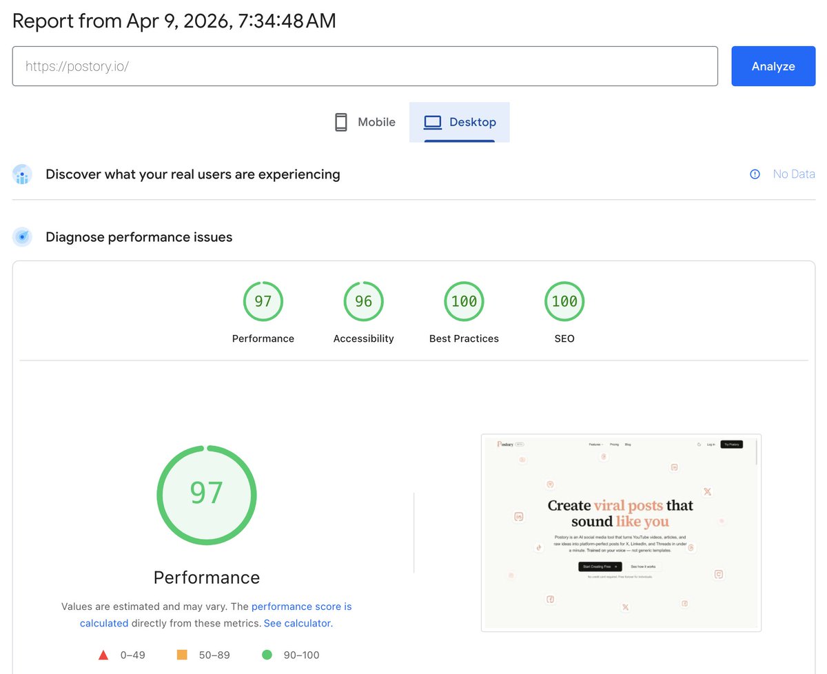Click the 0–49 range text

132,655
